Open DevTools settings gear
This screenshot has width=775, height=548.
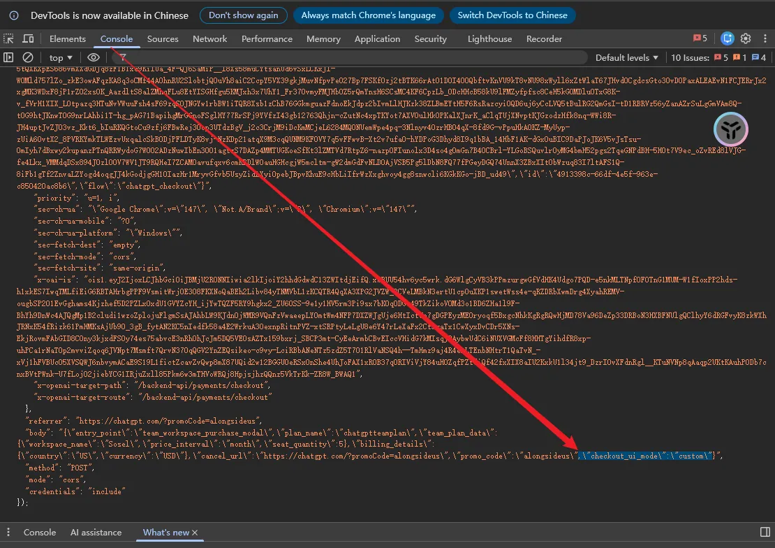(746, 38)
